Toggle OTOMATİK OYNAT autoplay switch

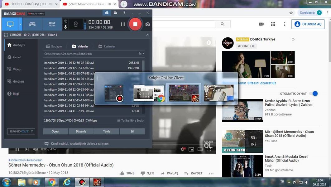coord(314,93)
